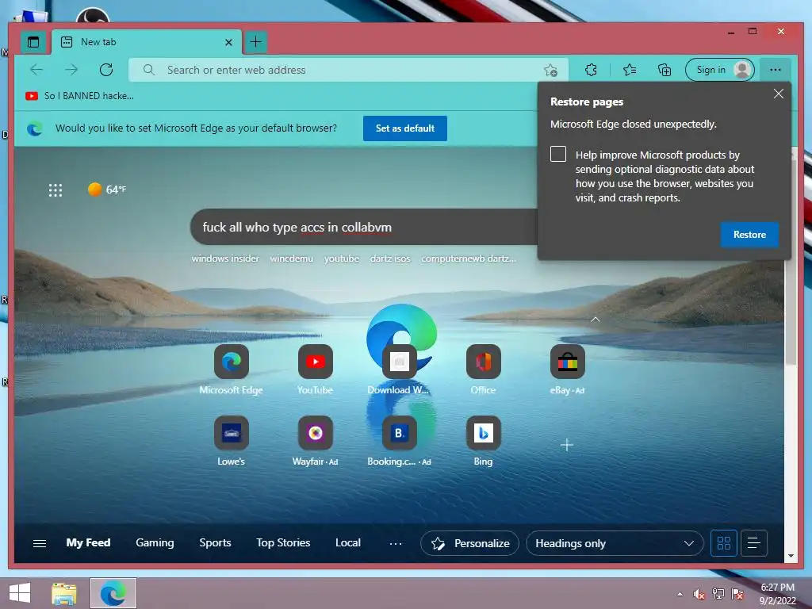Open the 'So I BANNED hacke...' bookmark

click(80, 96)
